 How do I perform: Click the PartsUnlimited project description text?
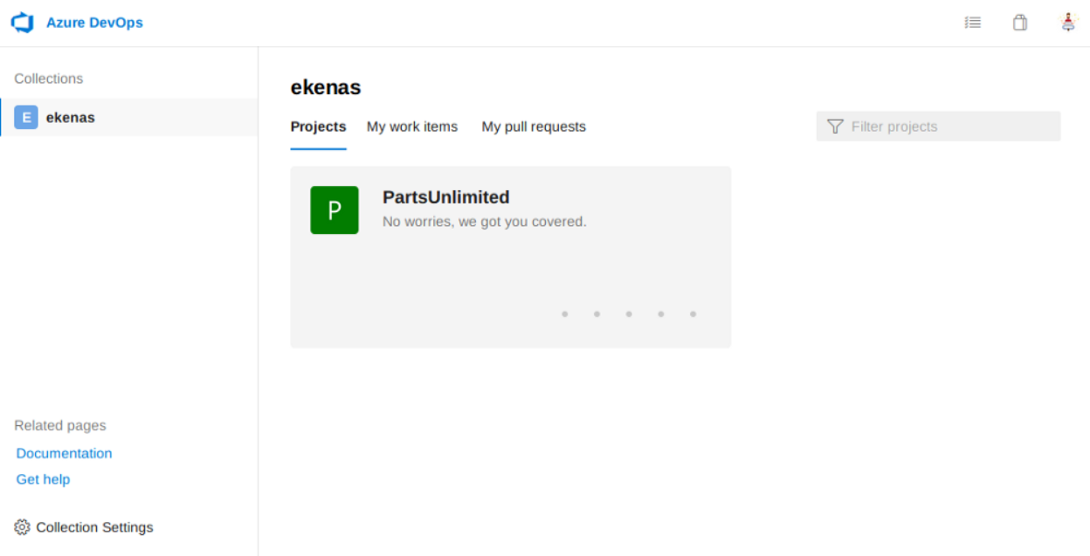click(x=484, y=222)
